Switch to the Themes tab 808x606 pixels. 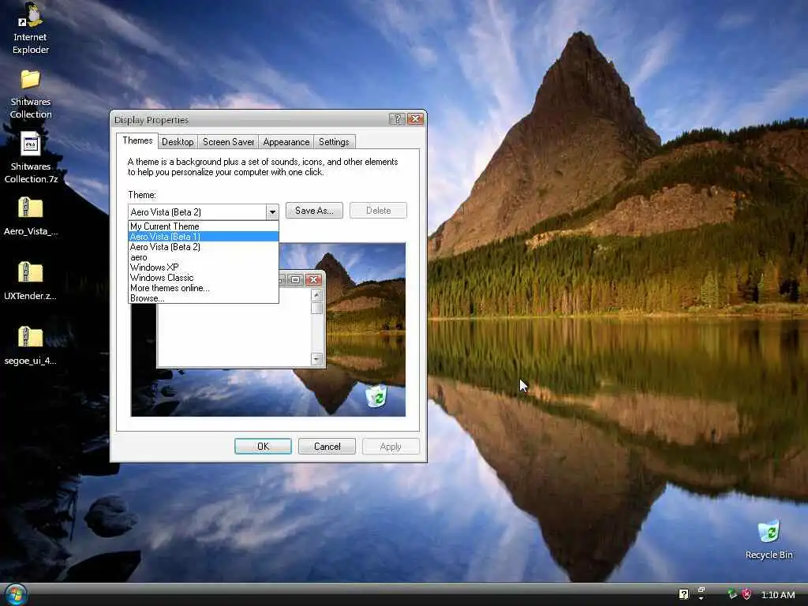(137, 140)
